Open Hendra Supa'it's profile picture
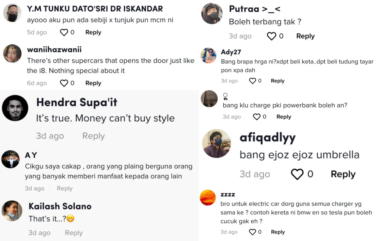 pyautogui.click(x=15, y=108)
